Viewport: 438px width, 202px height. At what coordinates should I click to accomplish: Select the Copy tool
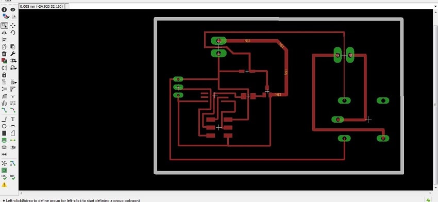4,47
